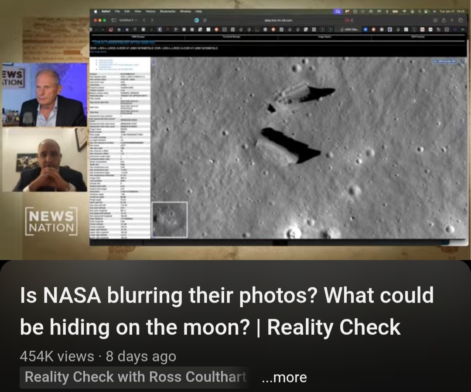
Task: Reload the page with the Safari refresh icon
Action: tap(352, 20)
